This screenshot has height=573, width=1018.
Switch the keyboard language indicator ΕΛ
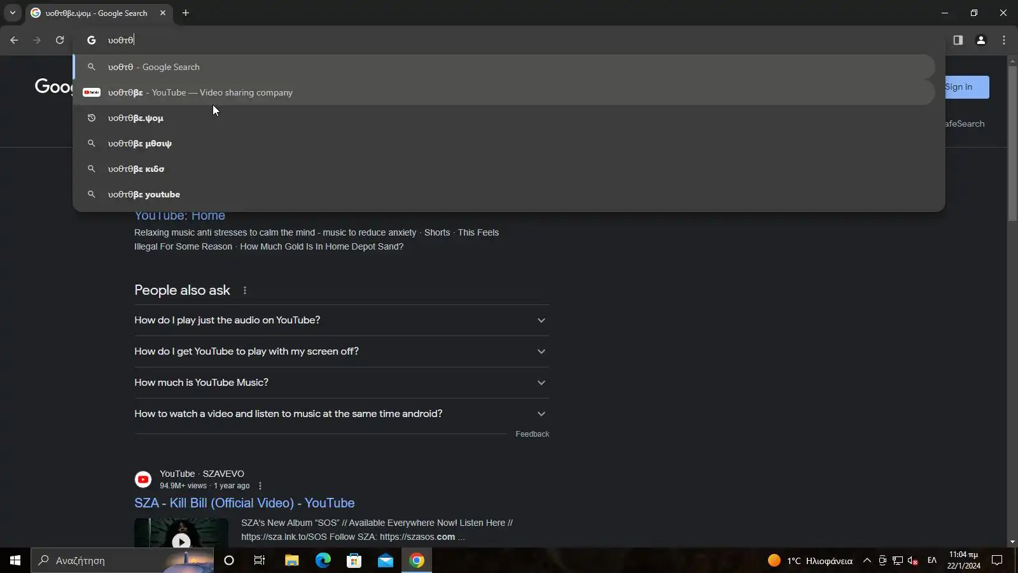click(x=932, y=560)
